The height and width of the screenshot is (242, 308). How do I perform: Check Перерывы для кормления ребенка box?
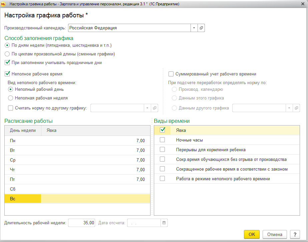point(163,150)
